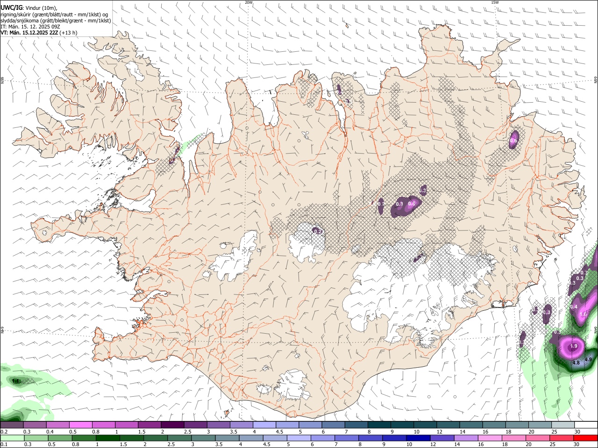
Task: Click the pale grey 25 snow legend swatch
Action: pyautogui.click(x=563, y=425)
